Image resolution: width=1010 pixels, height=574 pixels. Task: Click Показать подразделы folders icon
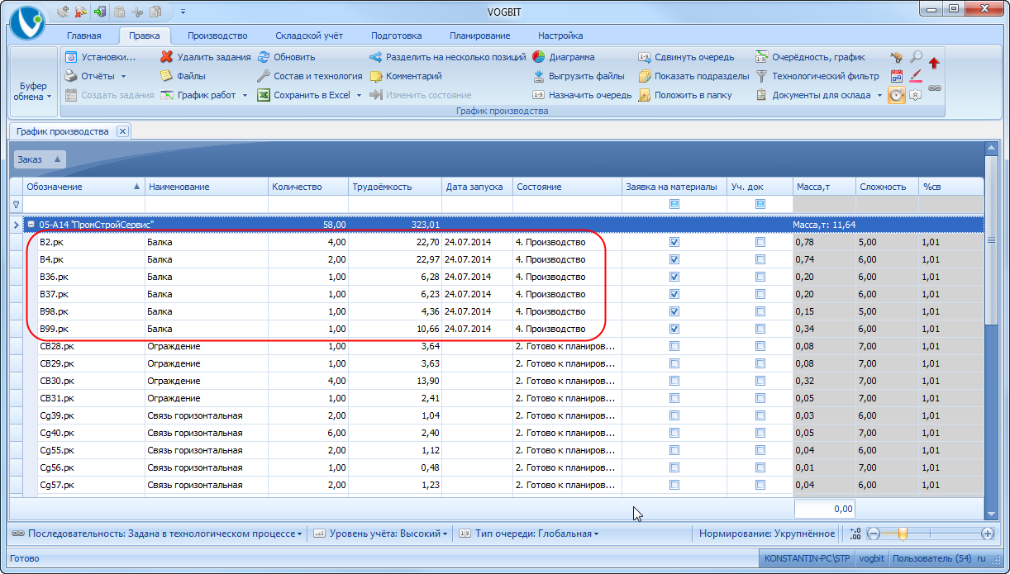point(645,76)
